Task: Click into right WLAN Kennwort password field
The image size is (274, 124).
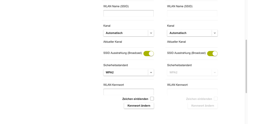Action: tap(192, 92)
